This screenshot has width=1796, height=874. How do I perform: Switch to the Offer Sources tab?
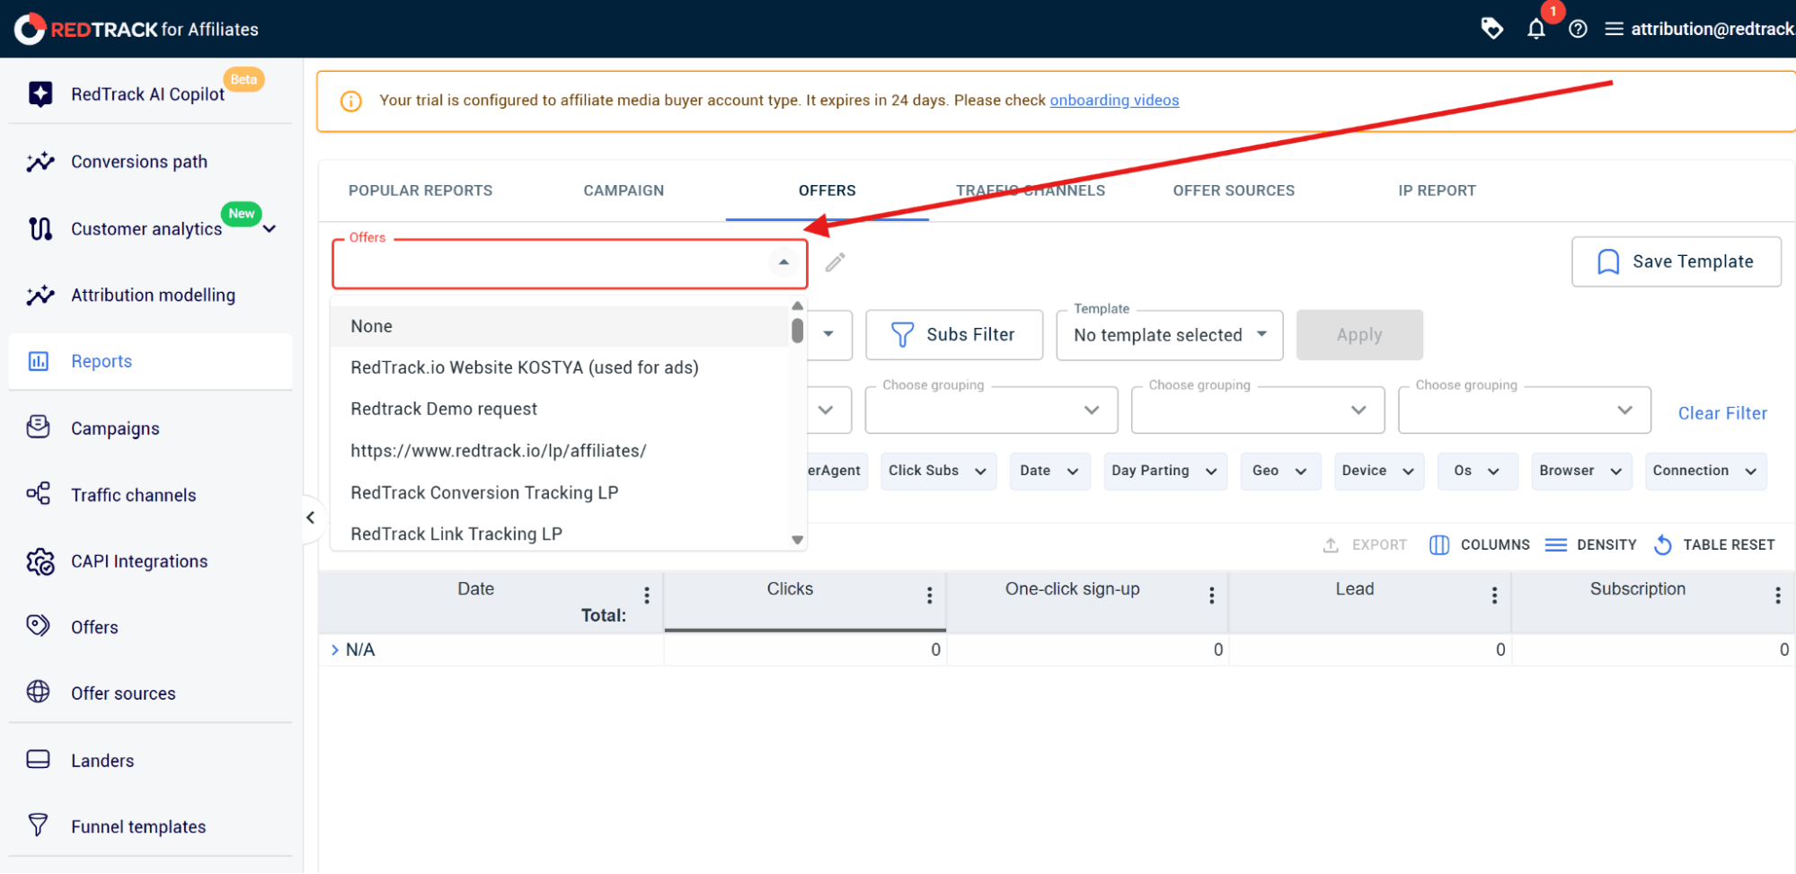point(1234,190)
